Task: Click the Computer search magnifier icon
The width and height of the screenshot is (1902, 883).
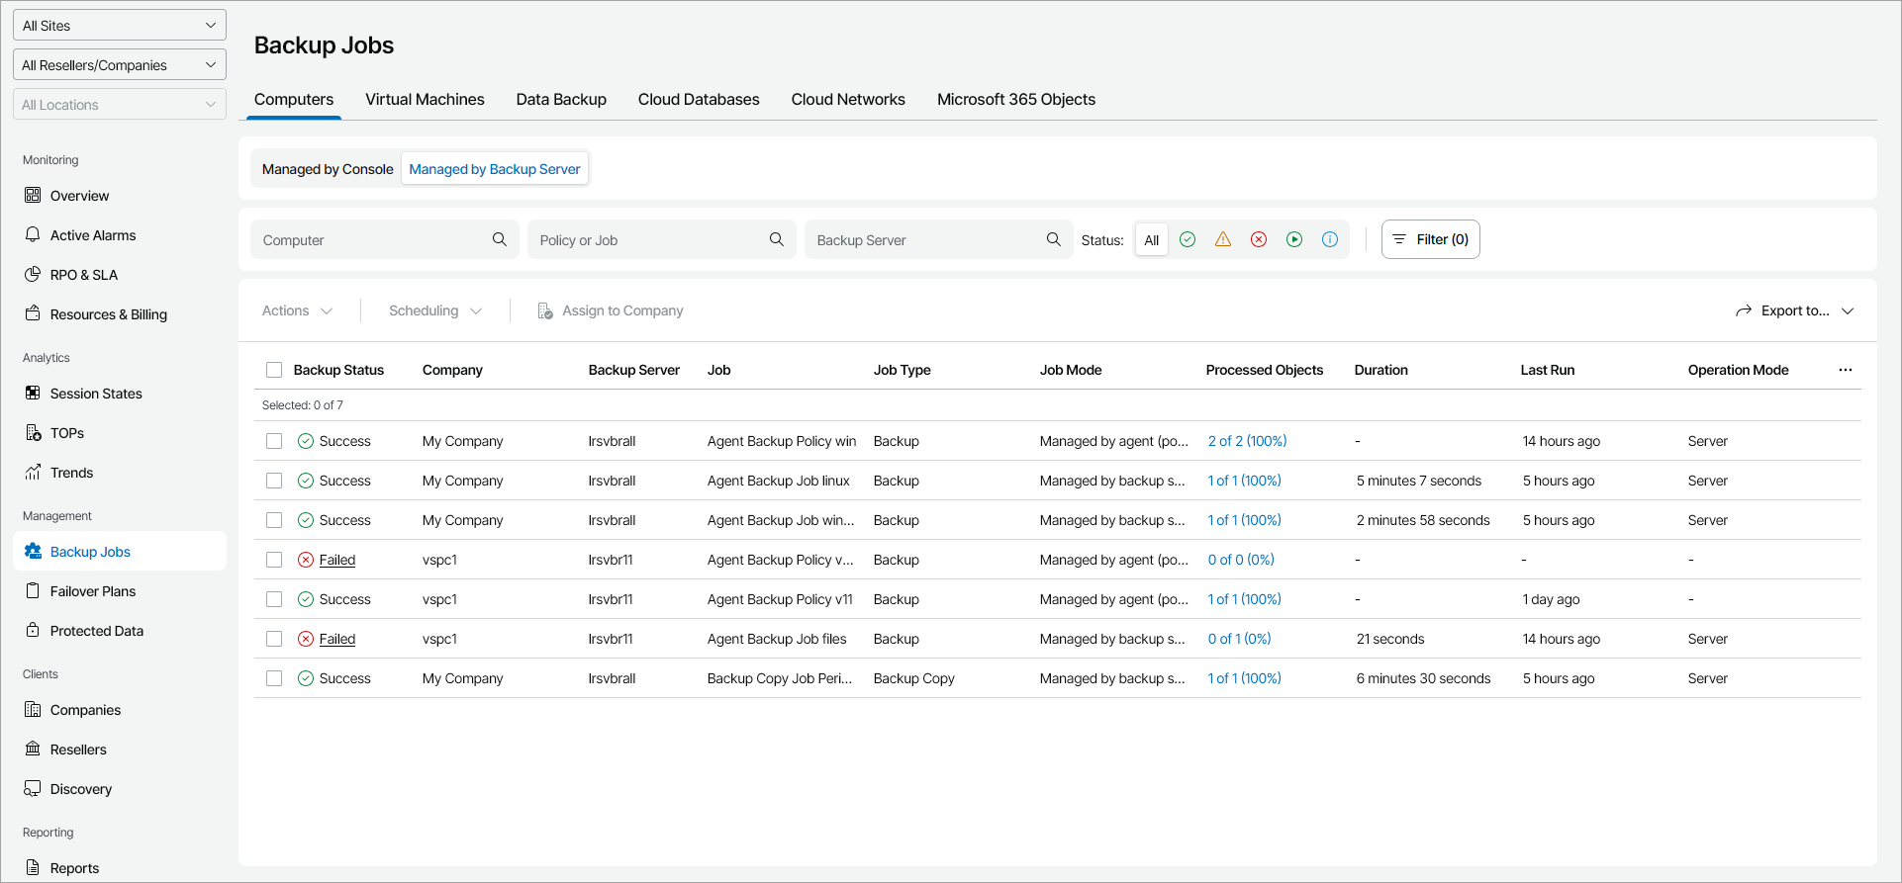Action: point(500,239)
